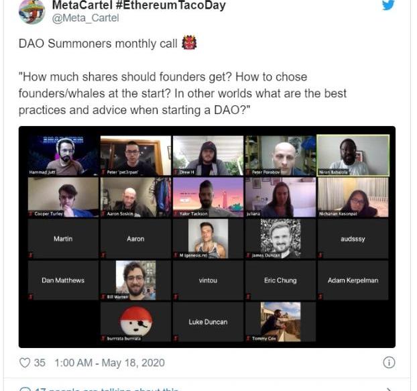
Task: Open the @Meta_Cartel handle link
Action: [x=85, y=18]
